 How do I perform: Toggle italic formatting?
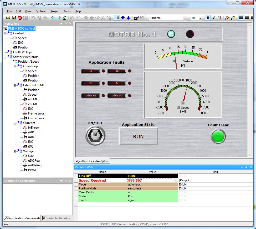pyautogui.click(x=214, y=18)
